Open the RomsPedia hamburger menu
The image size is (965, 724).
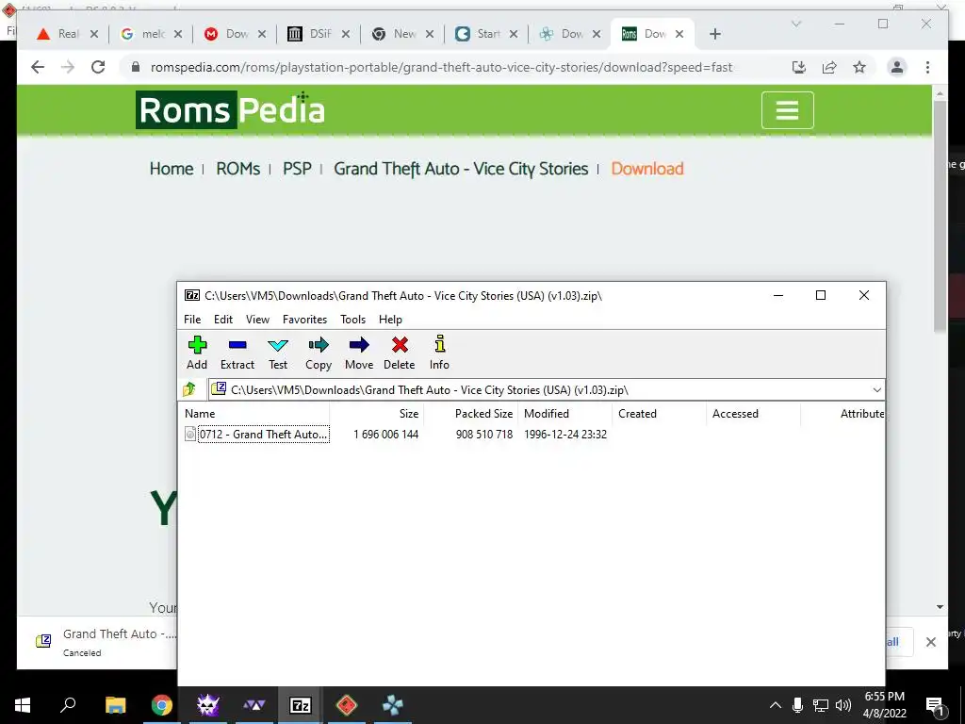pos(787,110)
